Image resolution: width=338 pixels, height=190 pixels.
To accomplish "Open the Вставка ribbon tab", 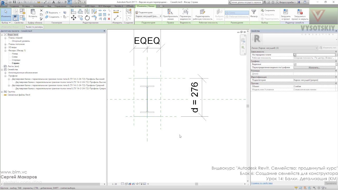I will [26, 6].
